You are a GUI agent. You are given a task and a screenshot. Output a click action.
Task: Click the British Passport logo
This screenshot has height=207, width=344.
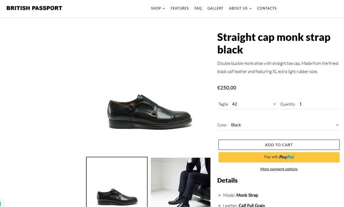coord(34,8)
